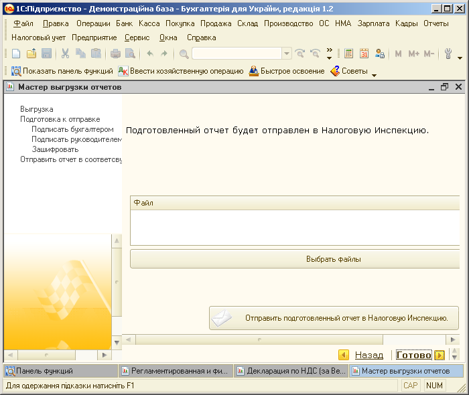
Task: Click the Готово link
Action: (414, 355)
